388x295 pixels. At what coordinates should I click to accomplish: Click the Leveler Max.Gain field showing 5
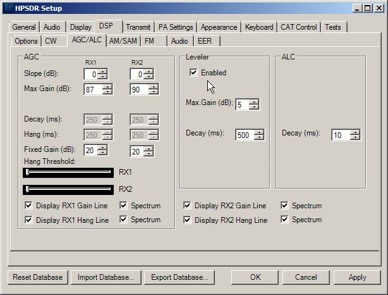coord(243,104)
